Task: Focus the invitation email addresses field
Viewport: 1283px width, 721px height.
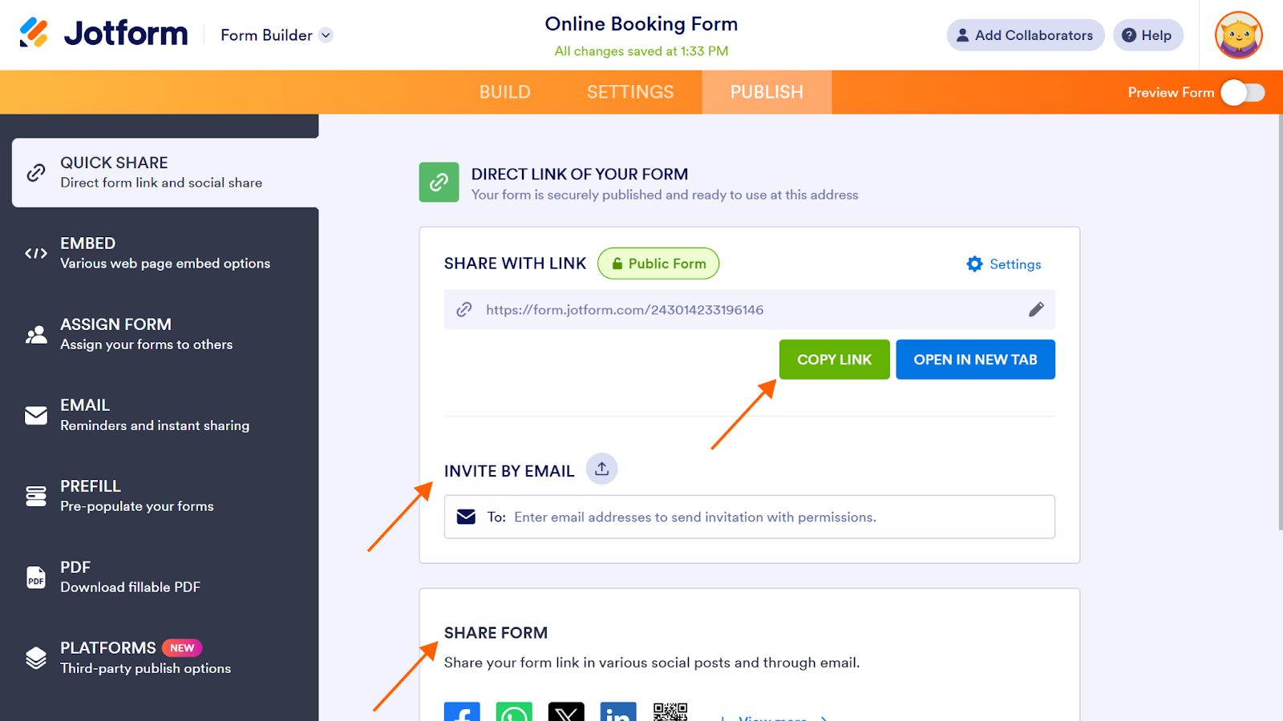Action: pyautogui.click(x=750, y=517)
